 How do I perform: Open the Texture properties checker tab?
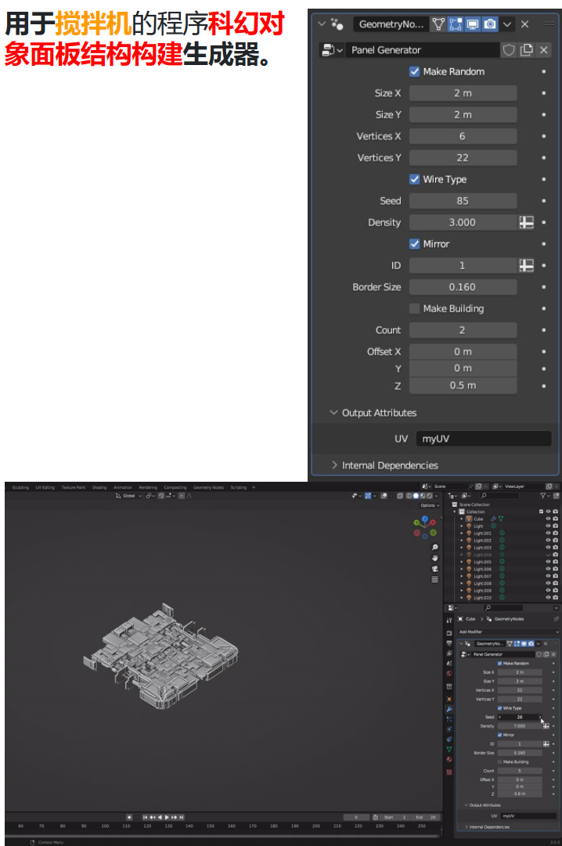449,772
